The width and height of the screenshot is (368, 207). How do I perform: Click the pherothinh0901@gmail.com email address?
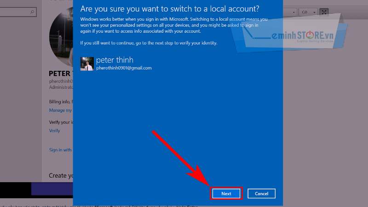[x=124, y=68]
